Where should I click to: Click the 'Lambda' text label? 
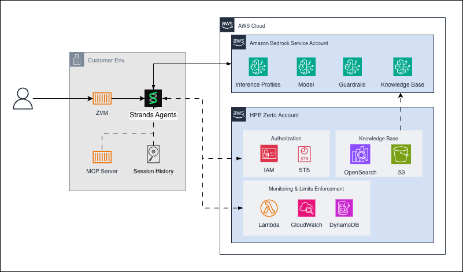(269, 225)
